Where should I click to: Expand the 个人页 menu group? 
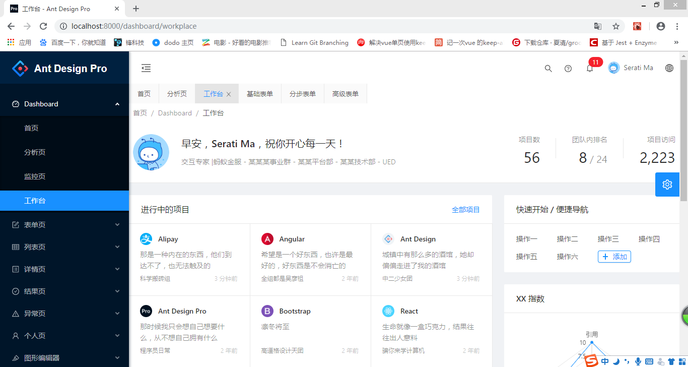tap(64, 336)
